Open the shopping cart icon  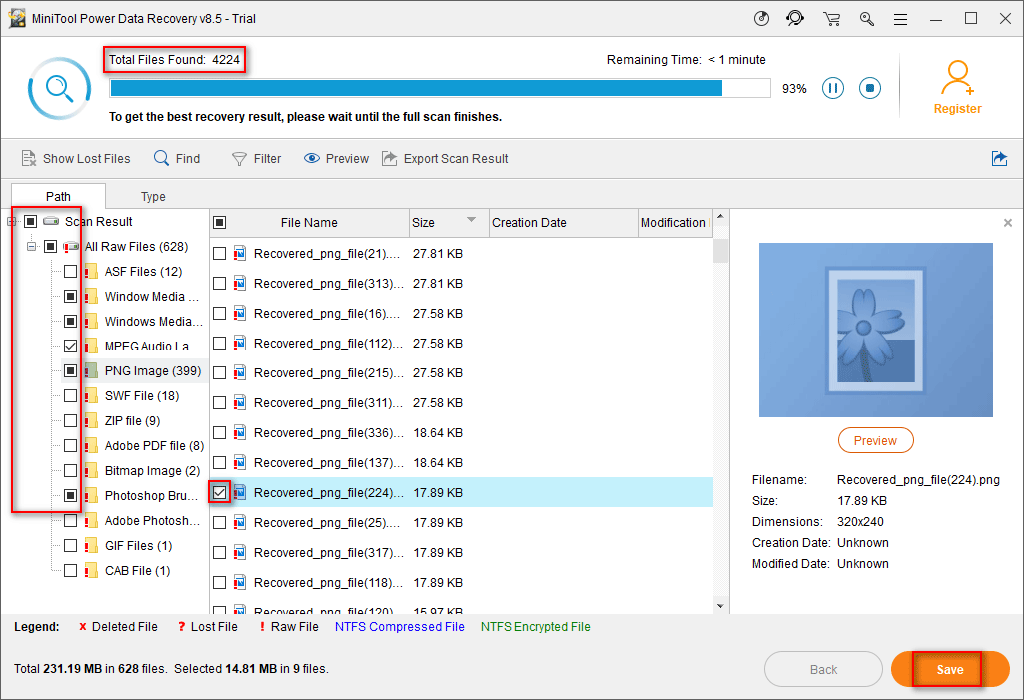coord(831,19)
